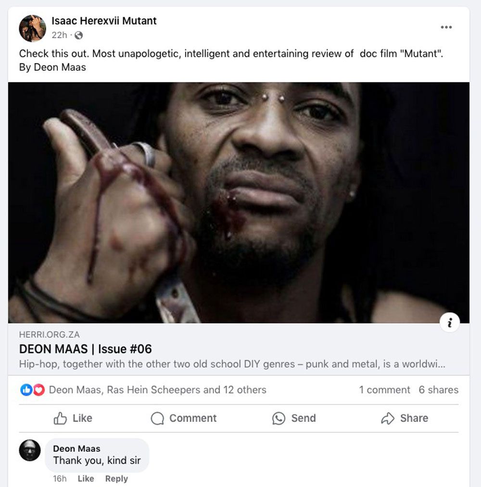Click the globe public-audience icon
The width and height of the screenshot is (481, 487).
pyautogui.click(x=79, y=35)
